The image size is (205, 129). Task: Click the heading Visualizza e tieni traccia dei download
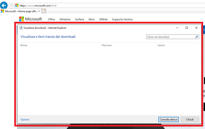pos(48,37)
